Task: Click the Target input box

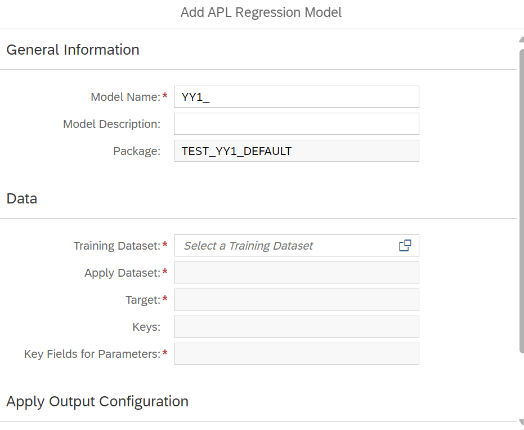Action: point(297,299)
